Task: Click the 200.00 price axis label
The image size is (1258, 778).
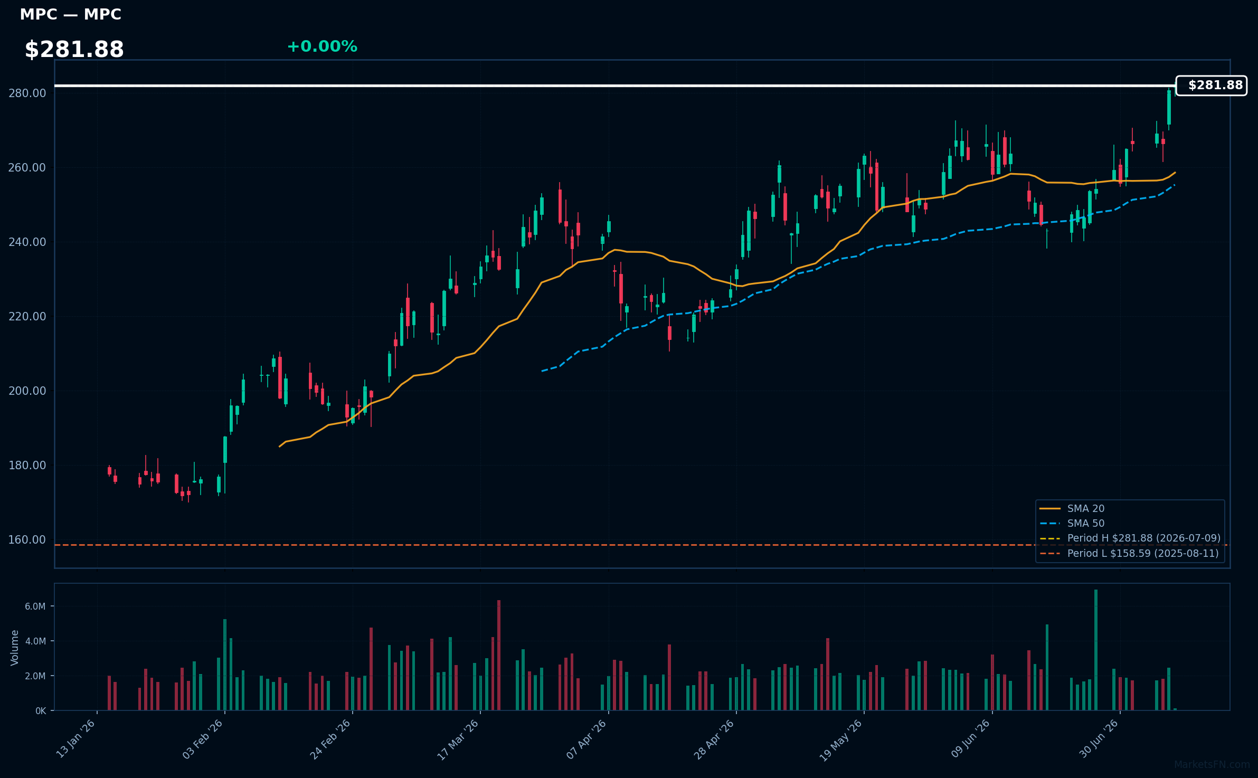Action: (27, 391)
